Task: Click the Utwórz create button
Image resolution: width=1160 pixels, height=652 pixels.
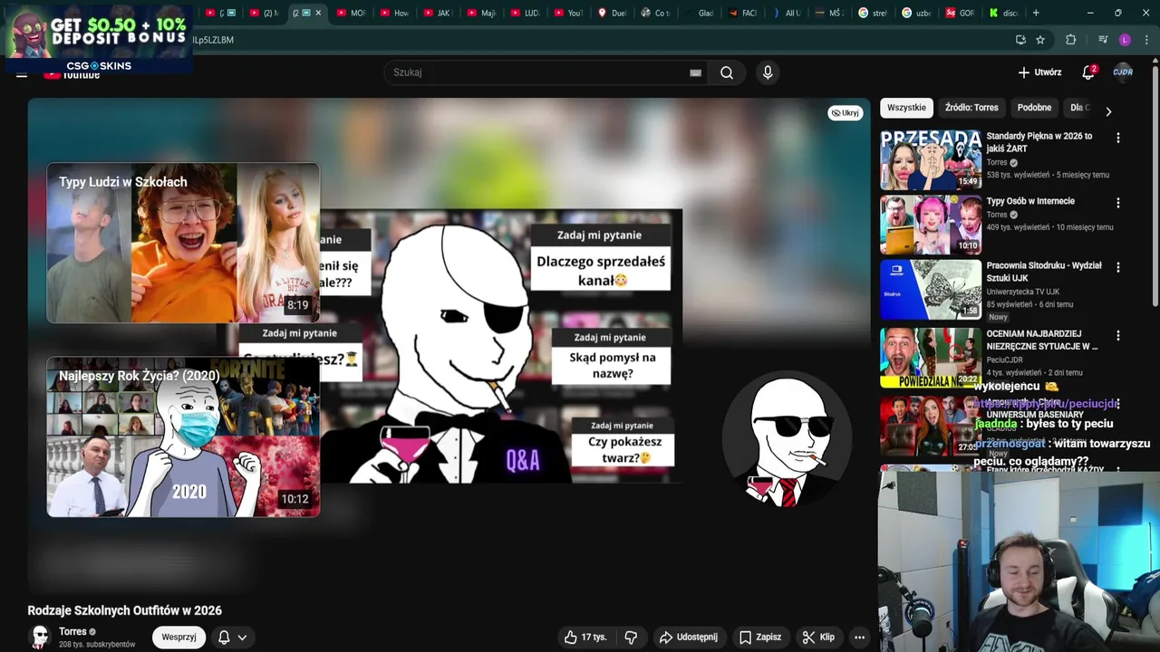Action: 1039,72
